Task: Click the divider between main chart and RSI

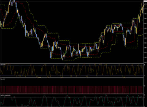Action: [72, 63]
